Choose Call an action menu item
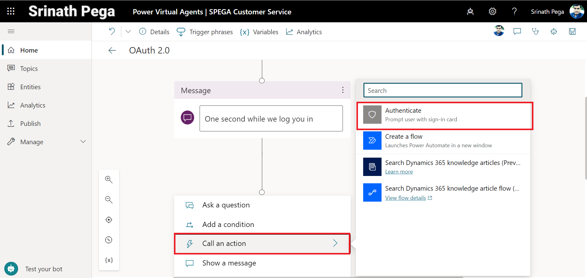Image resolution: width=587 pixels, height=278 pixels. point(262,243)
